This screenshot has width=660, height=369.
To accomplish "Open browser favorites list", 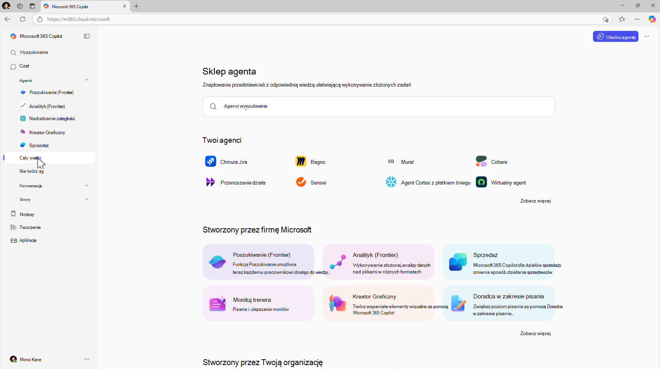I will point(622,19).
